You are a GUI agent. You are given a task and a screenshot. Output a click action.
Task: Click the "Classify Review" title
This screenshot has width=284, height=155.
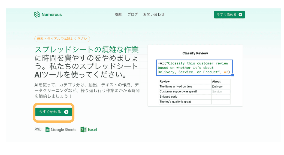point(195,53)
